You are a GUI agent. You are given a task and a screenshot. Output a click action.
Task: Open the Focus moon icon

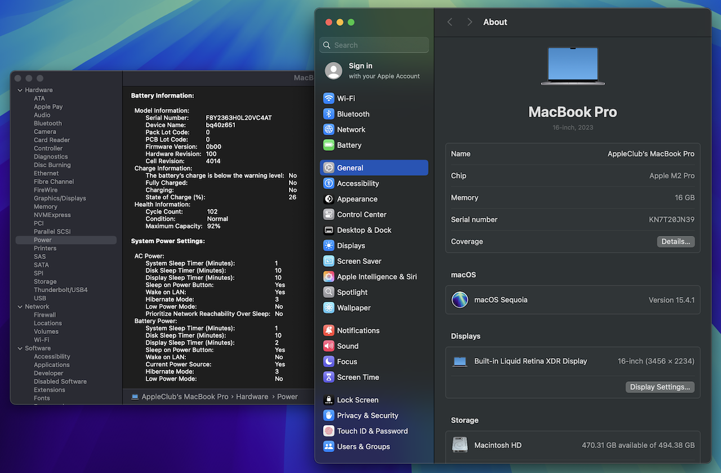point(329,362)
